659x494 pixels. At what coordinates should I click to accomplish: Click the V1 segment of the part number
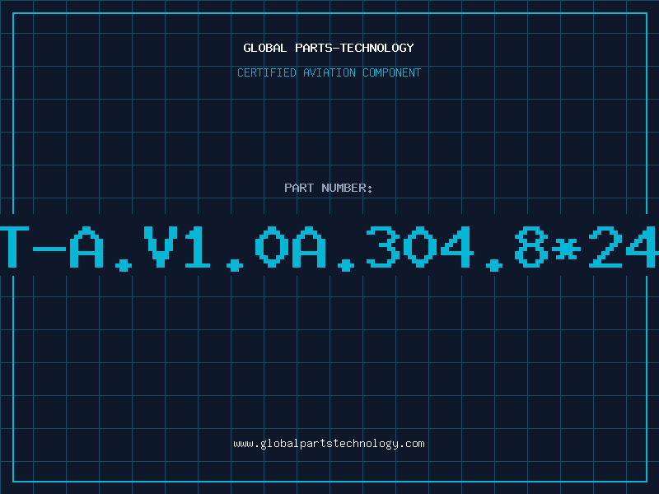176,247
